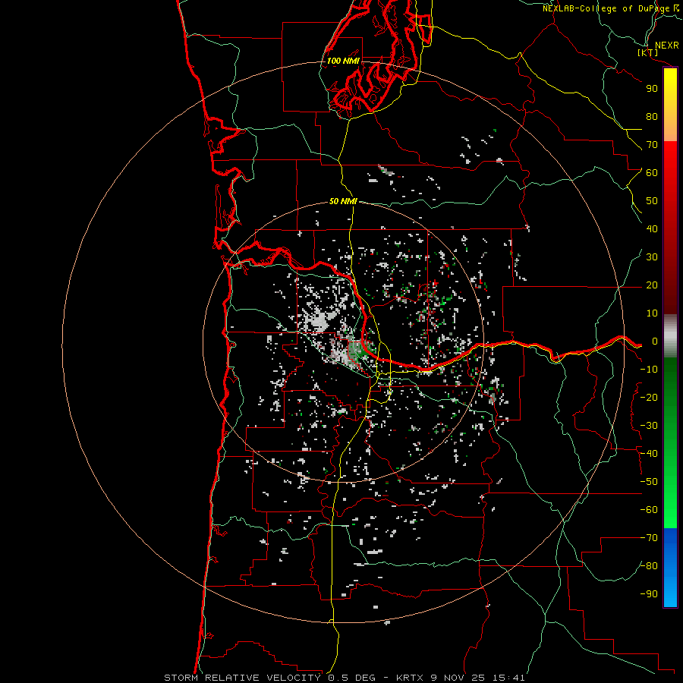Click the "STORM RELATIVE VELOCITY" caption text
683x683 pixels.
coord(242,678)
